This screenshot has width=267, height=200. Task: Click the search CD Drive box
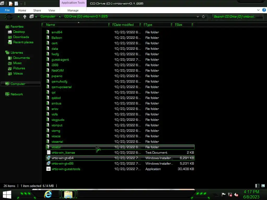click(x=237, y=16)
